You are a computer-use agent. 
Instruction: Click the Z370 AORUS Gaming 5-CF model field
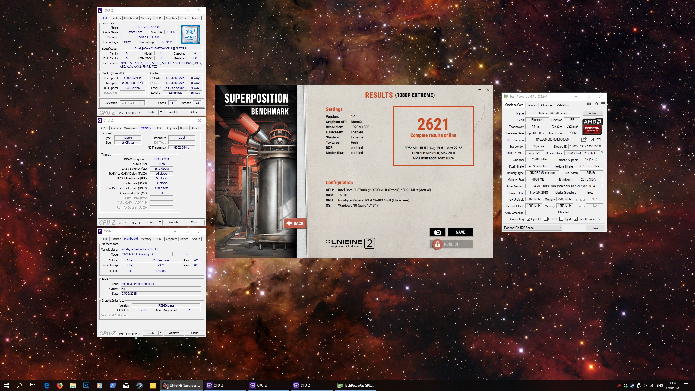tap(146, 254)
